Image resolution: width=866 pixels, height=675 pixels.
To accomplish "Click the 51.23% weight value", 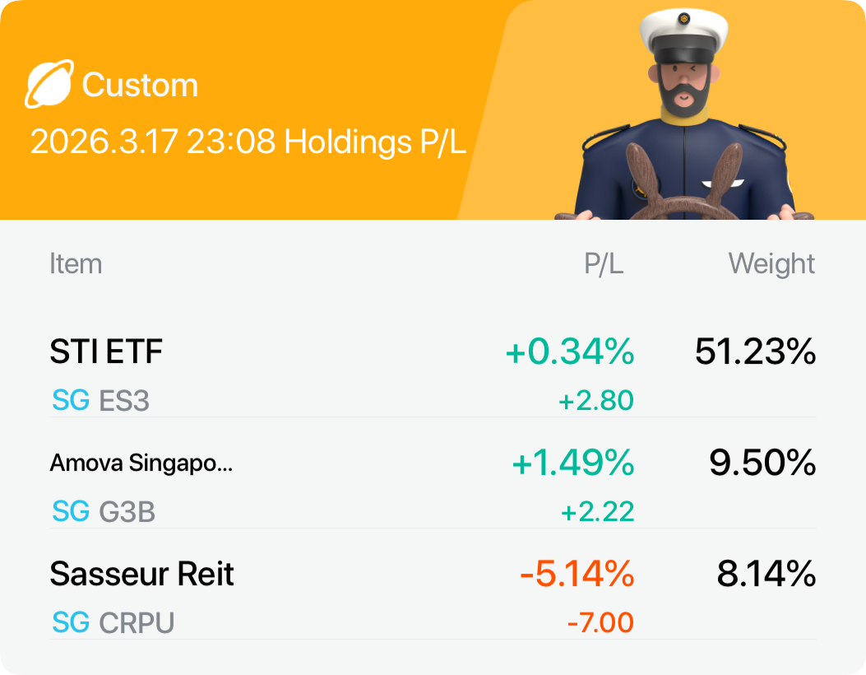I will coord(755,351).
